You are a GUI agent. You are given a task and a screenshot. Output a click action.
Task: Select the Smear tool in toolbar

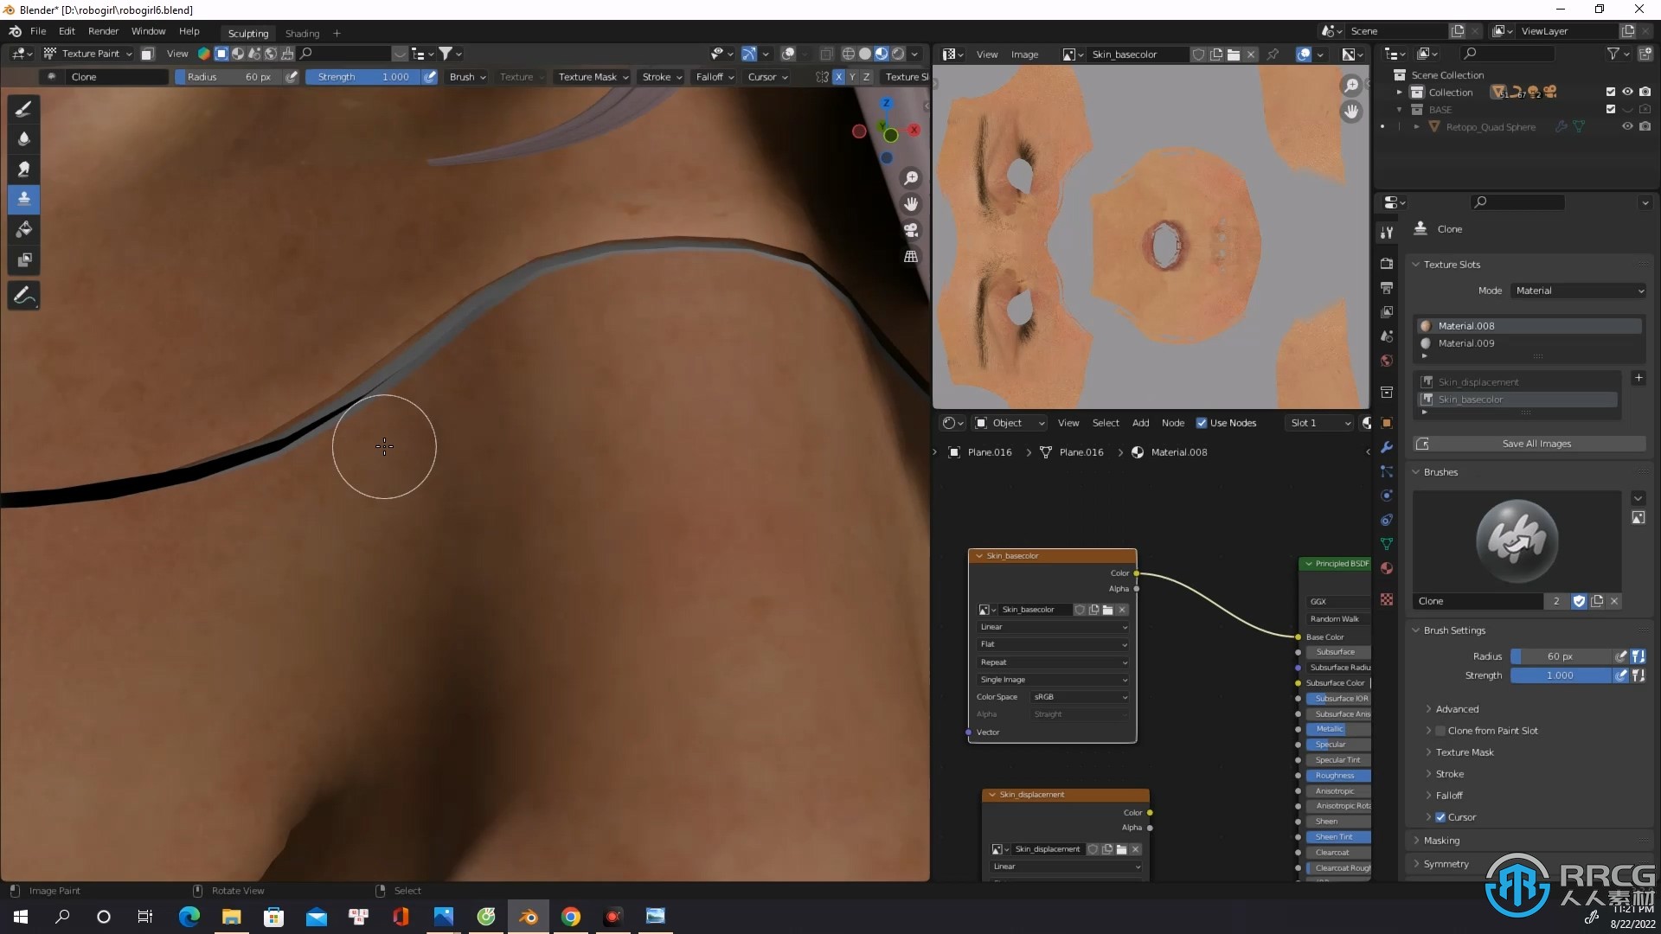24,169
